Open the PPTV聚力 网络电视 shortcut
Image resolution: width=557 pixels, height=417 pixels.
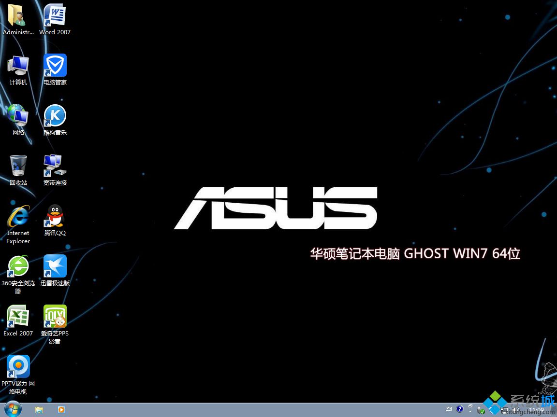pyautogui.click(x=18, y=375)
